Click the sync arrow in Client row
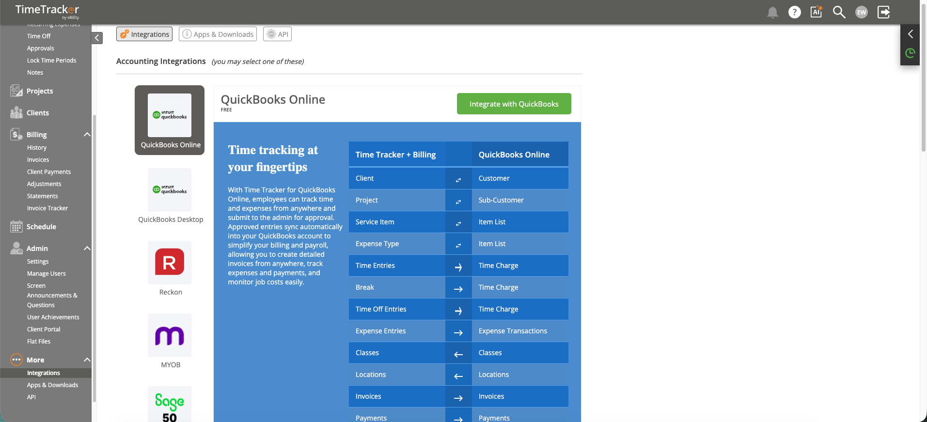Screen dimensions: 927x422 point(458,180)
